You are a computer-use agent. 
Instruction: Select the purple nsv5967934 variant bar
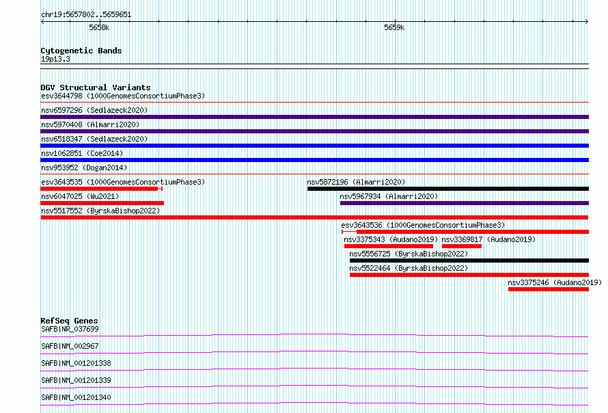pos(465,203)
